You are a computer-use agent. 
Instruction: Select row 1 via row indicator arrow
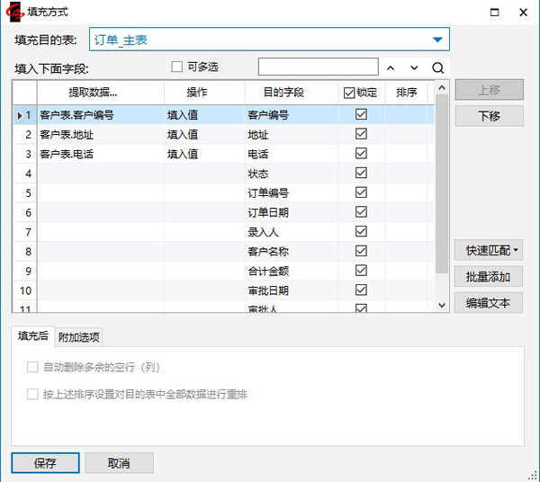pyautogui.click(x=20, y=115)
